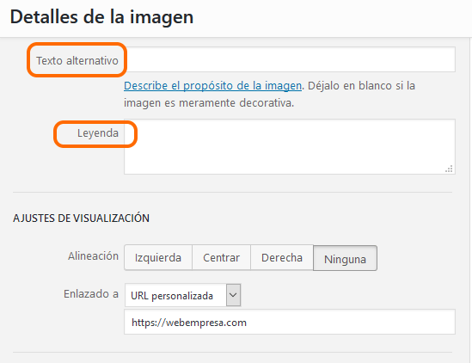This screenshot has height=363, width=472.
Task: Grab the Leyenda textarea resize handle
Action: point(449,169)
